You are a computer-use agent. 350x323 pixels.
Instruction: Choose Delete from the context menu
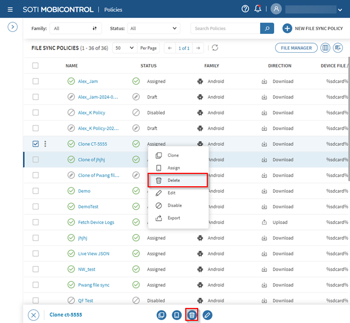click(177, 180)
